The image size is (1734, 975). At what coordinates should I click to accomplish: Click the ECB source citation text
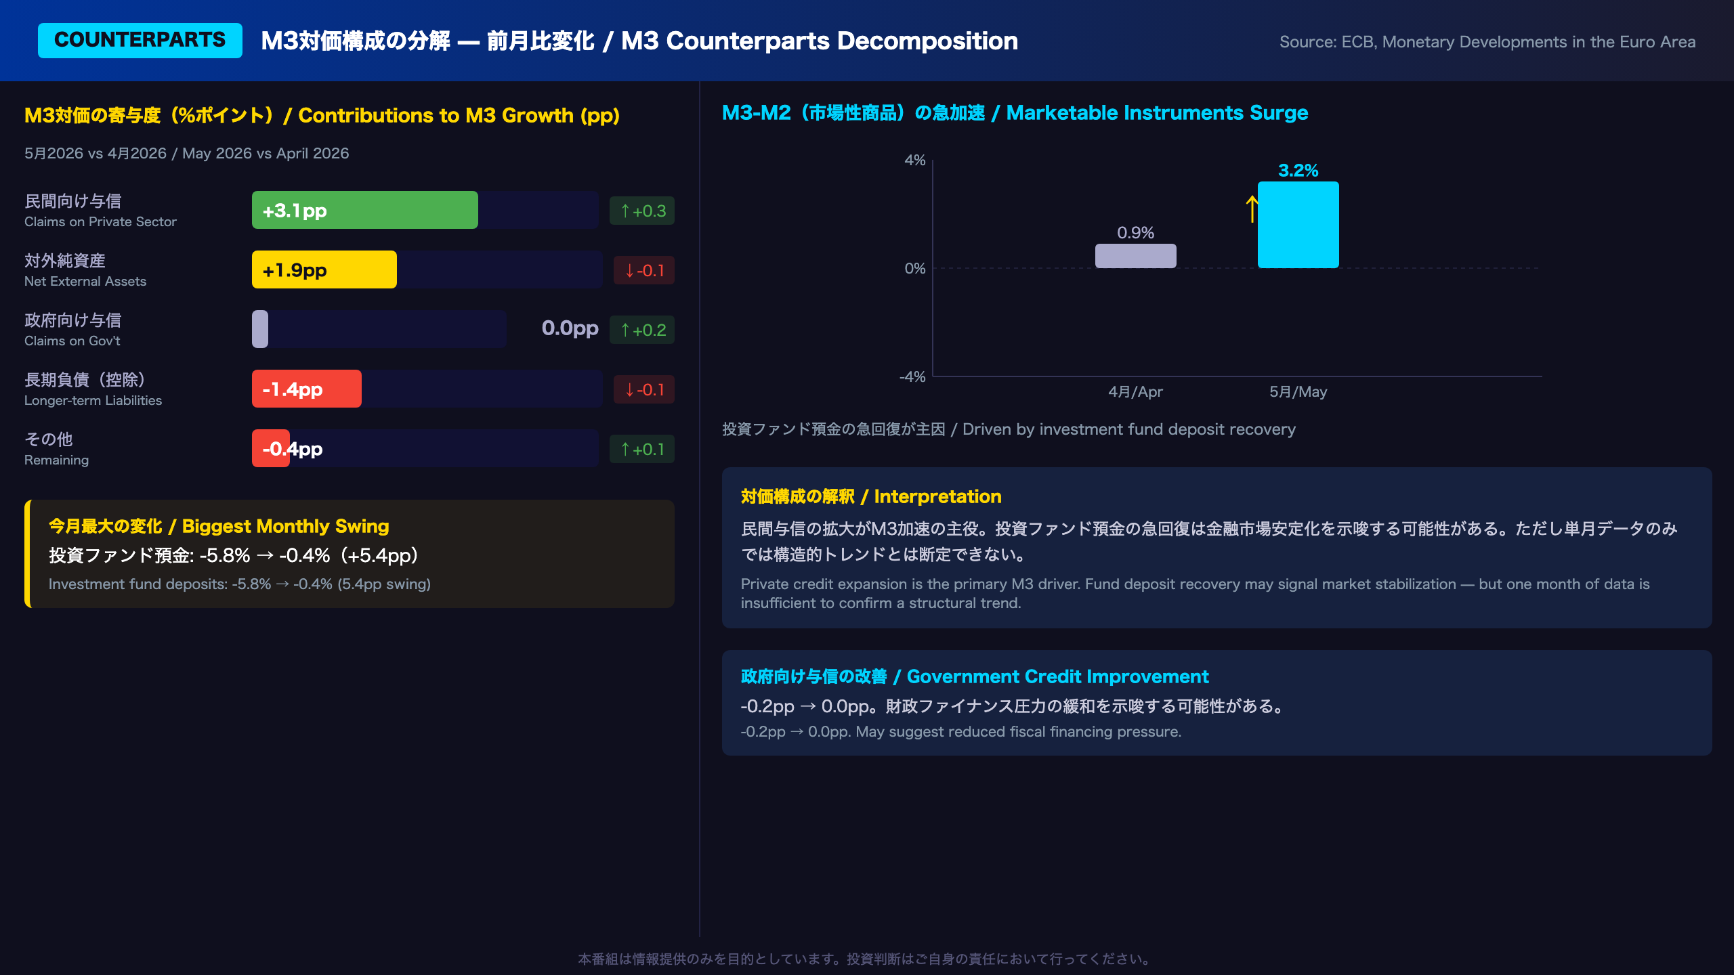click(x=1487, y=42)
